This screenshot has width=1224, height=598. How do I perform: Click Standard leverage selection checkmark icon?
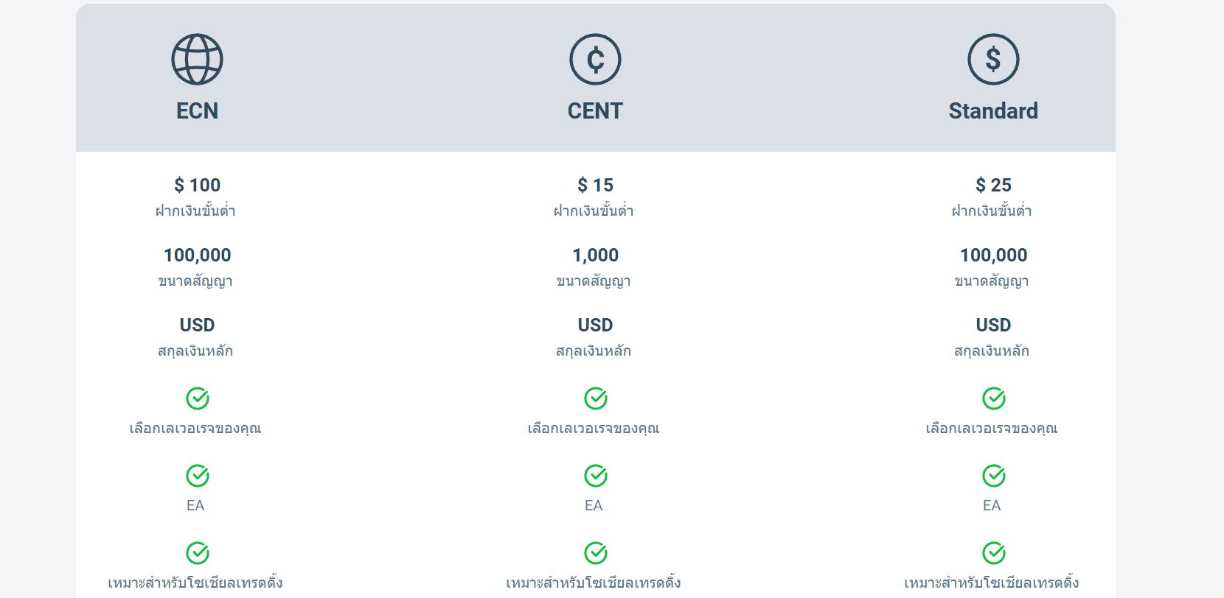994,398
